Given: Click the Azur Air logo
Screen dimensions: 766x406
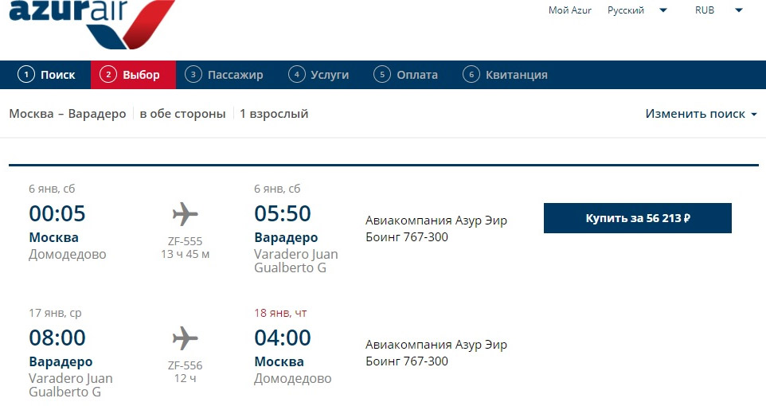Looking at the screenshot, I should (92, 23).
